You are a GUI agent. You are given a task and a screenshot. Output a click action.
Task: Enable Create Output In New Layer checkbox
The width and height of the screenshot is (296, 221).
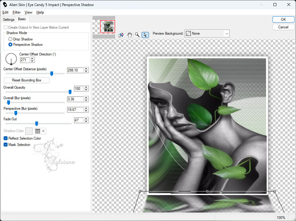[x=6, y=27]
